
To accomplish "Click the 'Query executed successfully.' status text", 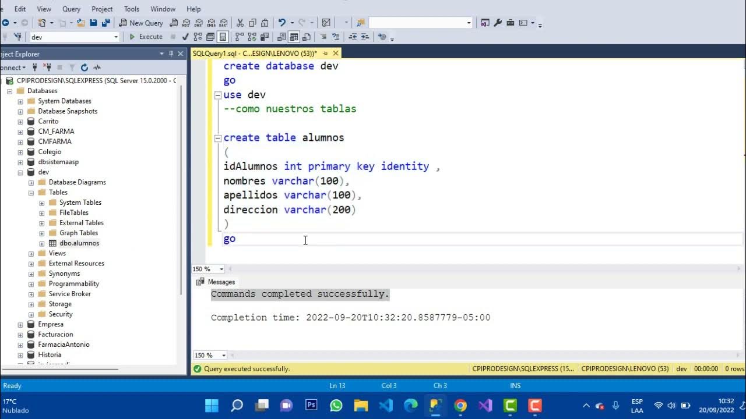I will pyautogui.click(x=247, y=369).
